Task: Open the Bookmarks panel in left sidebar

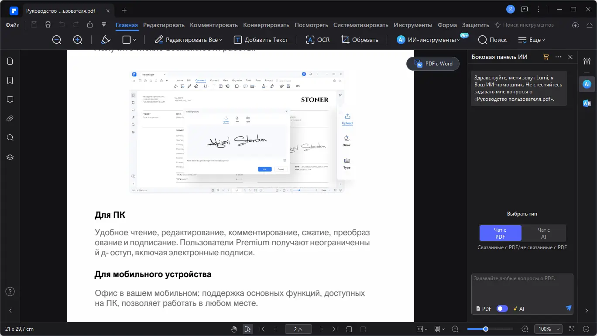Action: coord(10,80)
